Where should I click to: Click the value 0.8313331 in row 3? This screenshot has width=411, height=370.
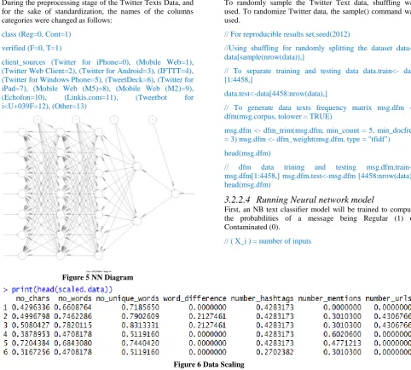[140, 326]
